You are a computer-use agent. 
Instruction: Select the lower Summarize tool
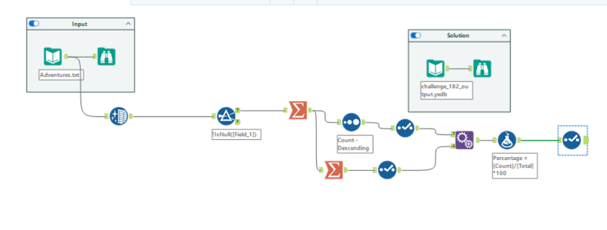tap(334, 170)
